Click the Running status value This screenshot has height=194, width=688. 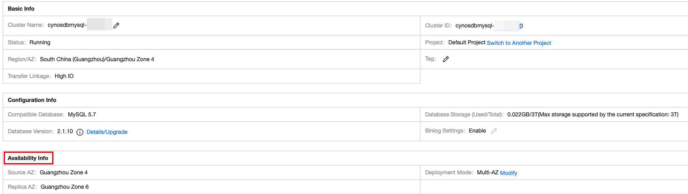[x=40, y=42]
